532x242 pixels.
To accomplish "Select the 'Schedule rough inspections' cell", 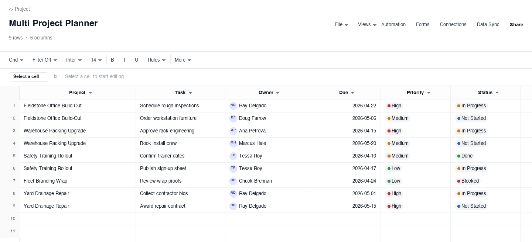I will click(x=181, y=106).
